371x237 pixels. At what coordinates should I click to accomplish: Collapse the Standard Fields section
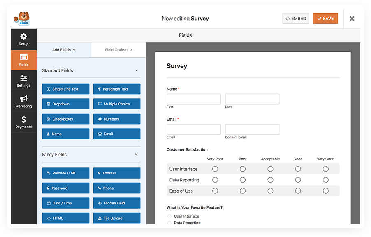(x=136, y=70)
